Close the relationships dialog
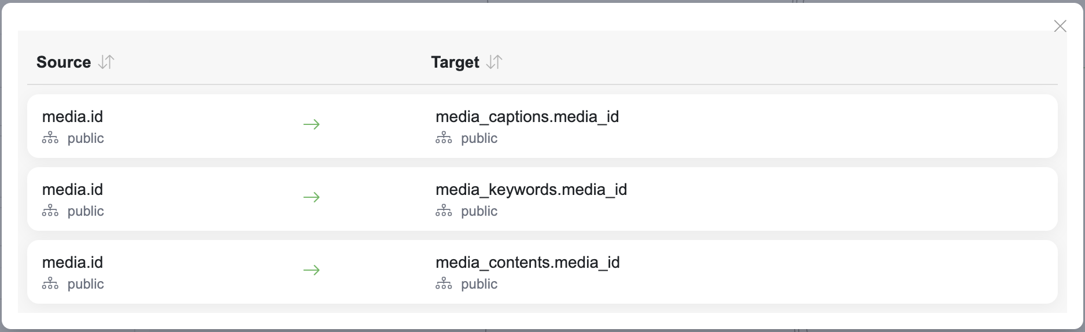The height and width of the screenshot is (332, 1085). click(1060, 26)
